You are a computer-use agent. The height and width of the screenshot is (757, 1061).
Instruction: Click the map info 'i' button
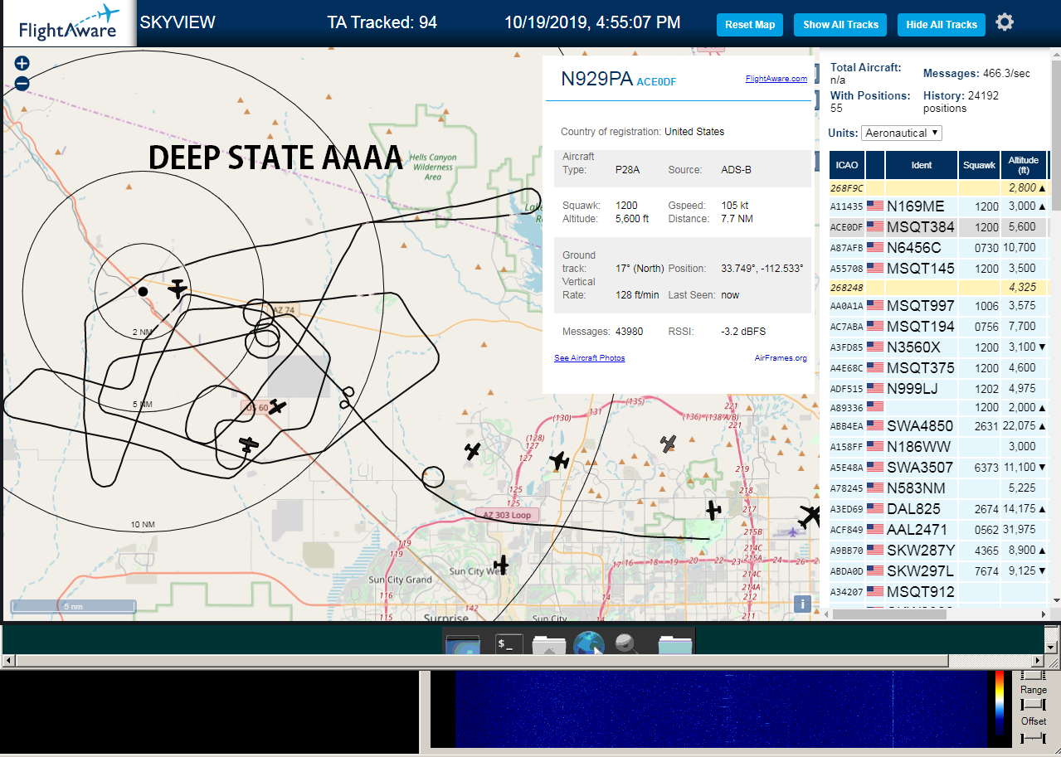802,604
